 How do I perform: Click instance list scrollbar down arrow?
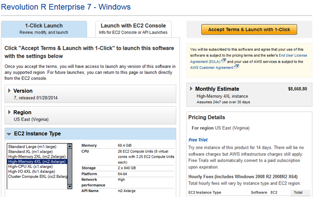(x=70, y=187)
